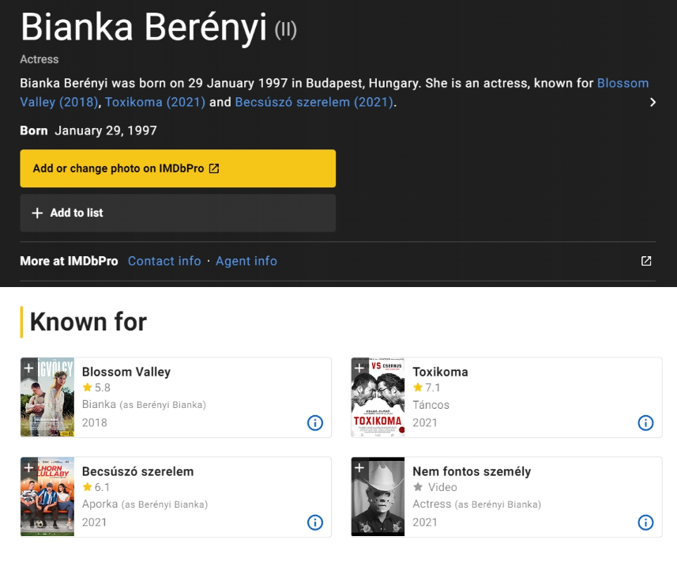This screenshot has height=563, width=677.
Task: Click the Add to list button
Action: click(x=178, y=213)
